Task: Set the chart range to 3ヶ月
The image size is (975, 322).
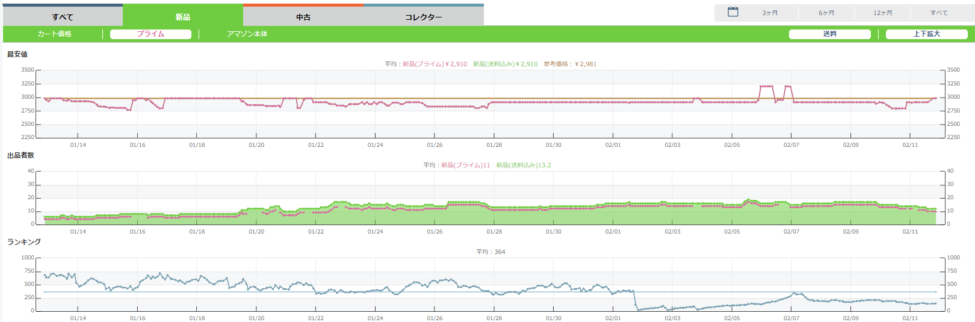Action: pyautogui.click(x=770, y=13)
